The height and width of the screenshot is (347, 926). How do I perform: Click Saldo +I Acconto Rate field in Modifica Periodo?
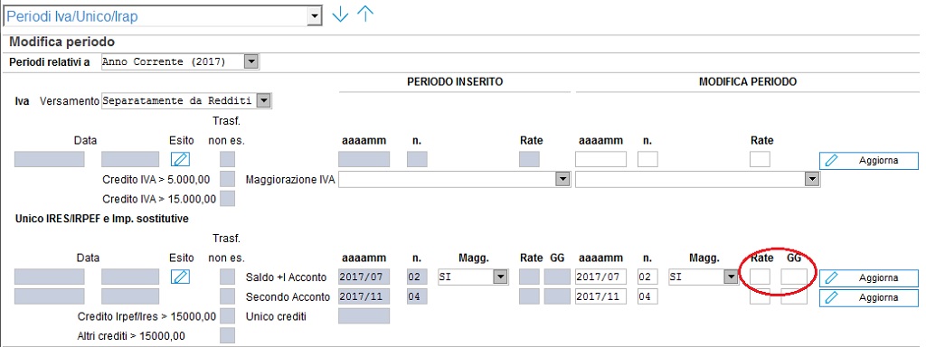click(x=760, y=277)
